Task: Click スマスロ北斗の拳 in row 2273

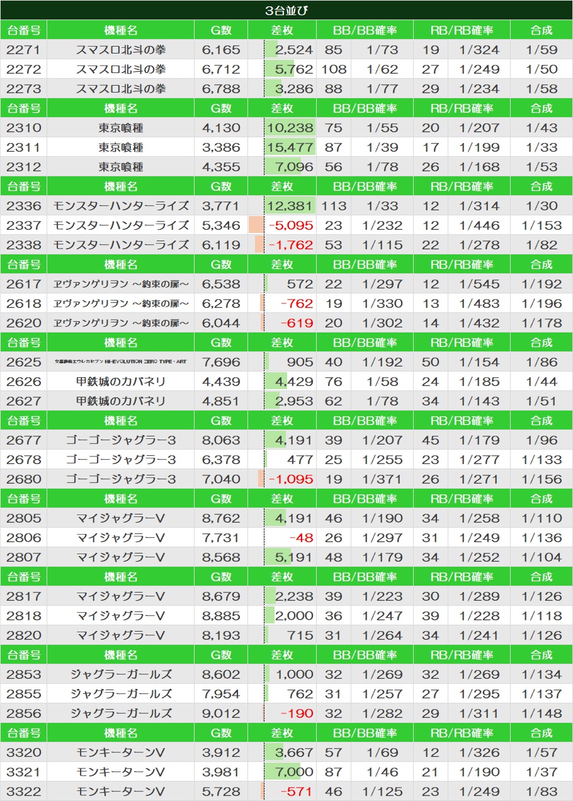Action: 121,89
